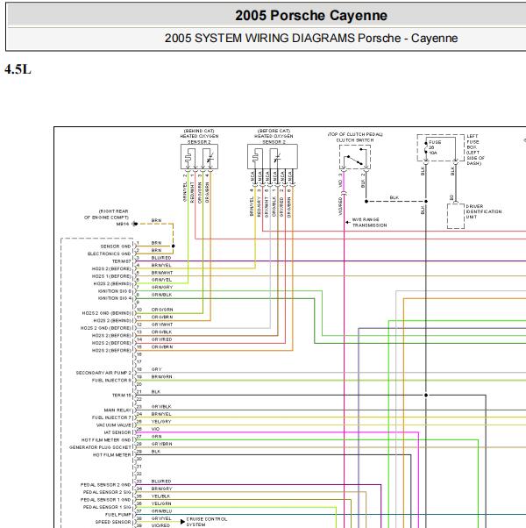Screen dimensions: 526x528
Task: Click the "DRIVER IDENTIFICATION UNIT" label
Action: 484,211
